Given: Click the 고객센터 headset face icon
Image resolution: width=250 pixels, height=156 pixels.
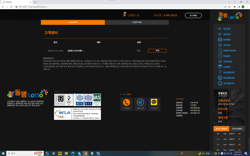Looking at the screenshot, I should point(220,67).
